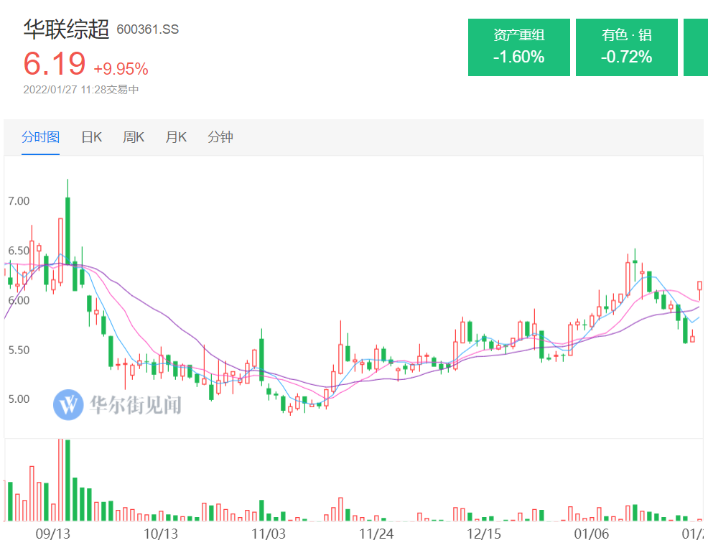Click the 2022/01/27 11:28交易中 timestamp
The height and width of the screenshot is (553, 708).
pos(81,89)
